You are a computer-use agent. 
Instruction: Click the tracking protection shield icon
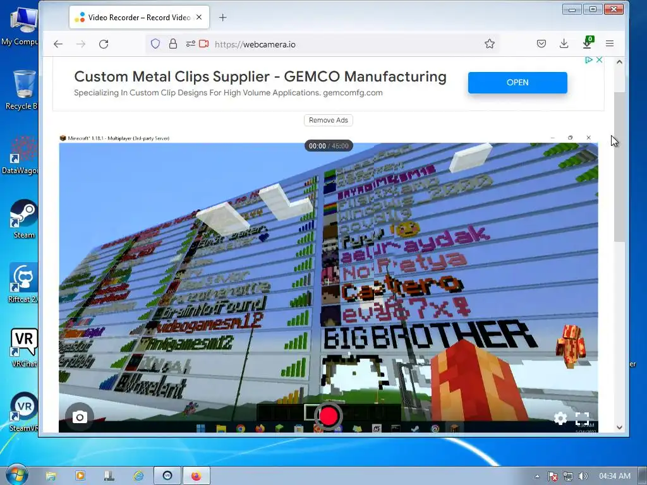(155, 44)
